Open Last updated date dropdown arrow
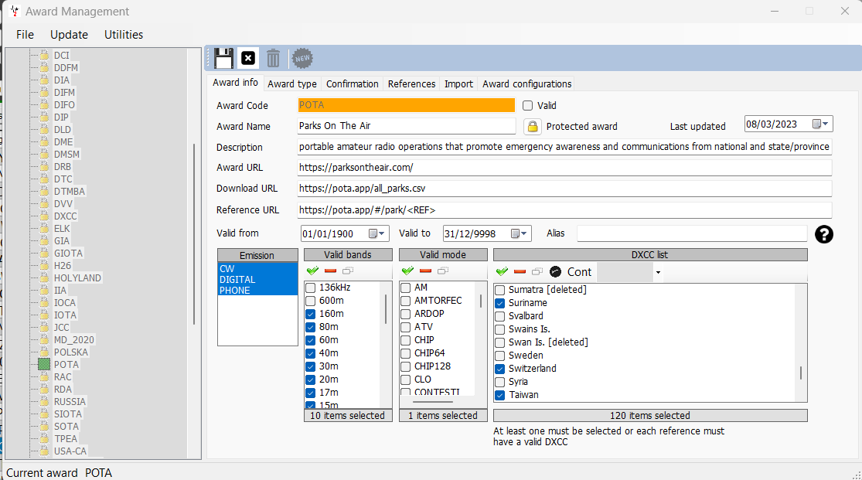 tap(825, 124)
